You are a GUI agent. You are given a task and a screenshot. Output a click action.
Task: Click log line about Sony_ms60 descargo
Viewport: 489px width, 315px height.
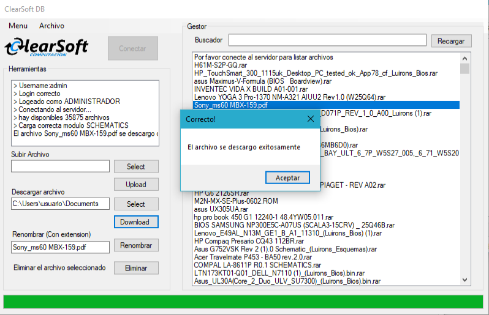85,133
